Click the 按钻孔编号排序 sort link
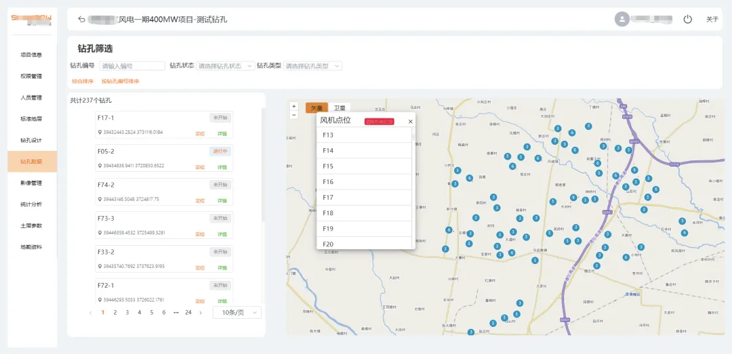 coord(121,81)
